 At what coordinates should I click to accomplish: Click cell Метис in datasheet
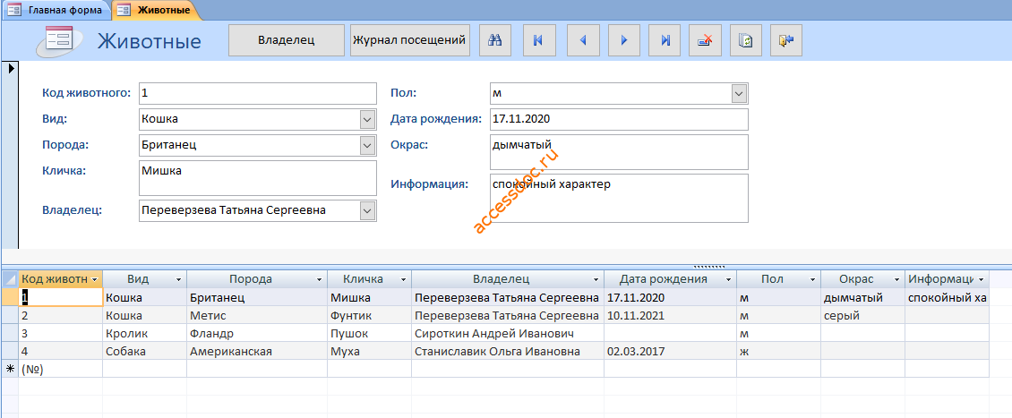point(257,315)
